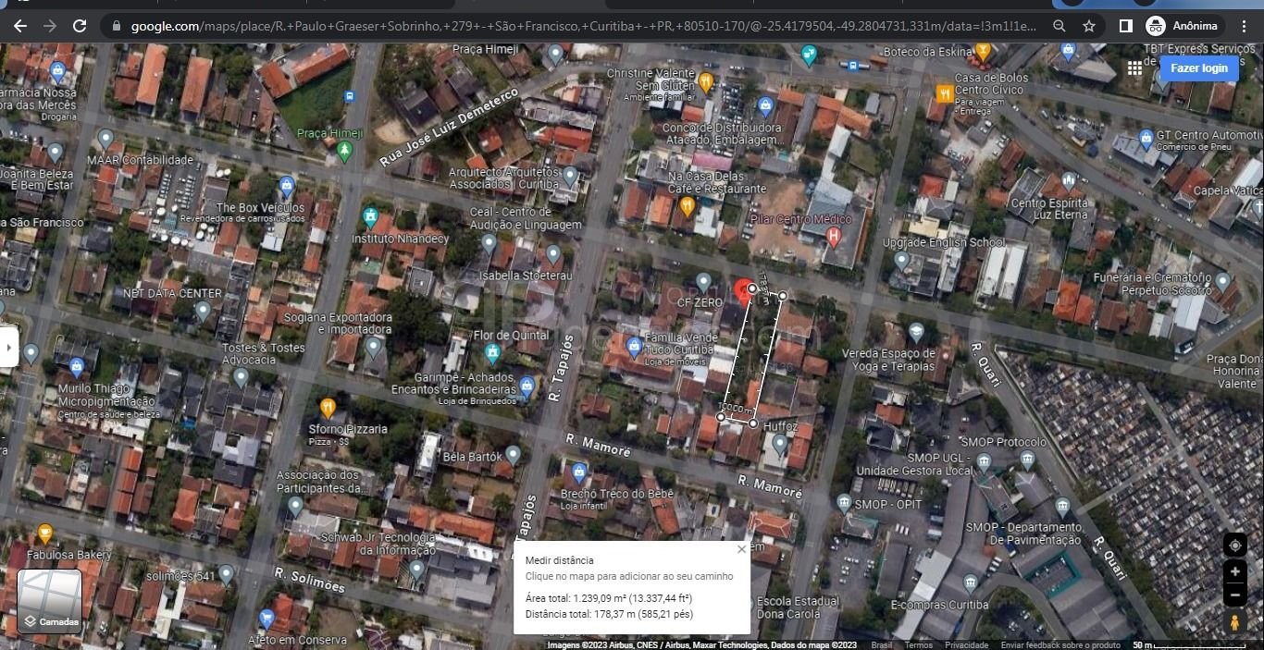Zoom out of the map
Screen dimensions: 1264x650
click(1234, 596)
